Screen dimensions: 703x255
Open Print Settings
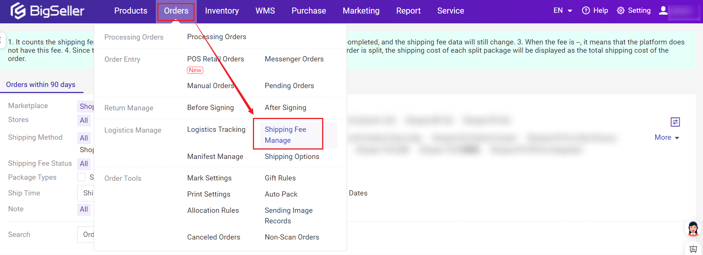coord(209,194)
